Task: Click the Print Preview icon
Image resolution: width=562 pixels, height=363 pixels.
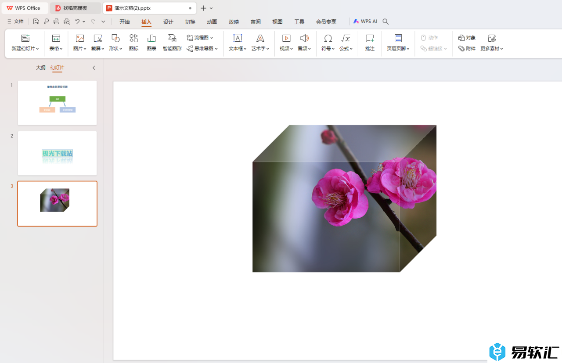Action: tap(67, 22)
